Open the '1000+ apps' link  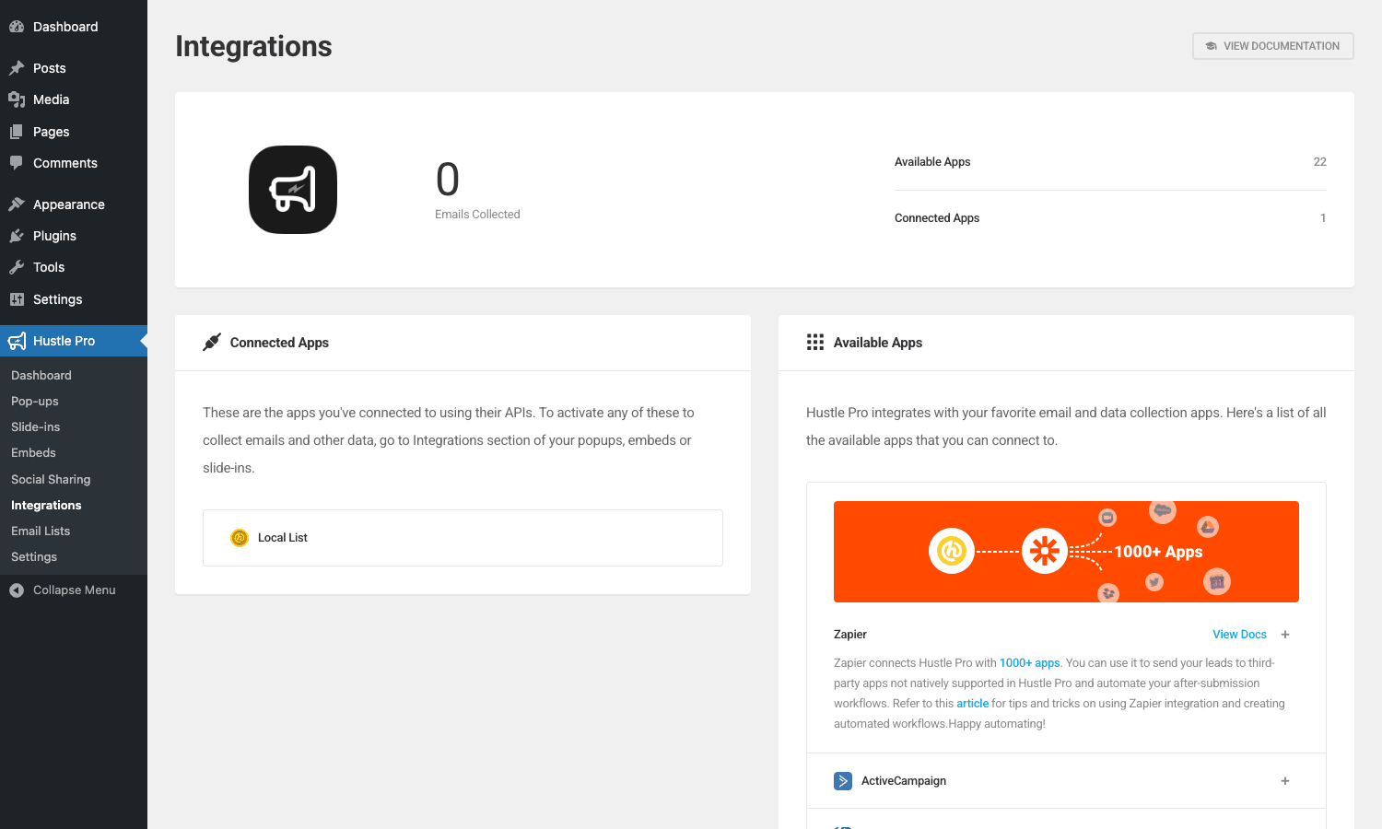tap(1030, 663)
